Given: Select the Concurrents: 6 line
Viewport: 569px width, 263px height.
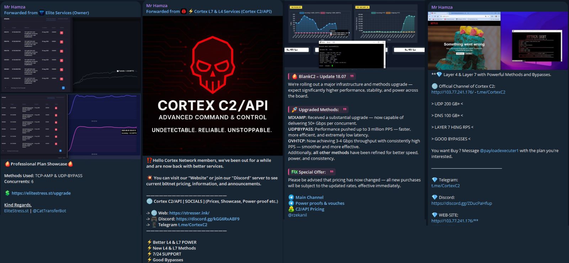Looking at the screenshot, I should coord(19,181).
